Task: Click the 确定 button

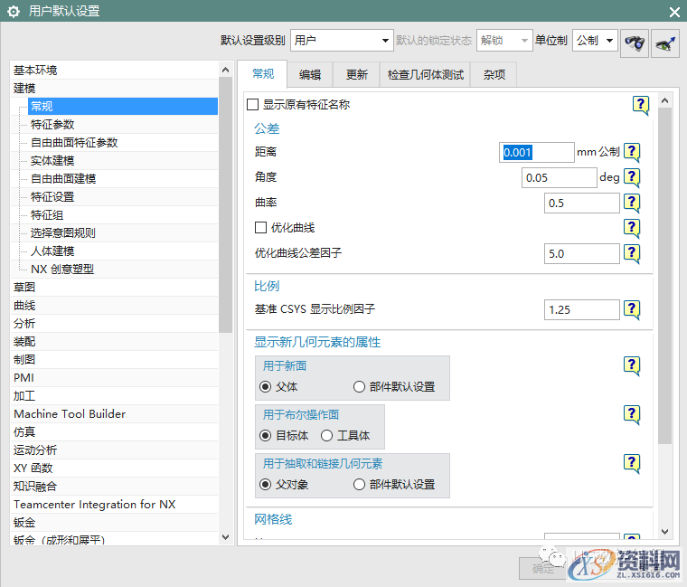Action: 543,569
